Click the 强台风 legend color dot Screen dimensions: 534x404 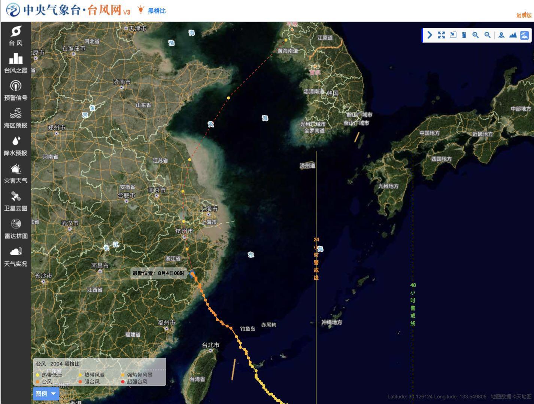[80, 382]
